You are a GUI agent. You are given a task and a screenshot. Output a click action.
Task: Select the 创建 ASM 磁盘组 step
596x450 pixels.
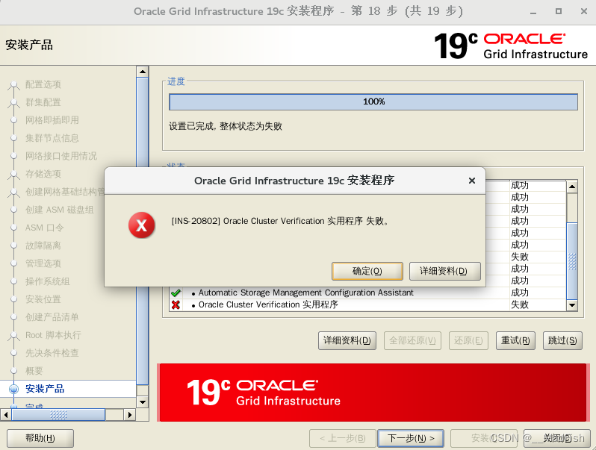point(59,210)
